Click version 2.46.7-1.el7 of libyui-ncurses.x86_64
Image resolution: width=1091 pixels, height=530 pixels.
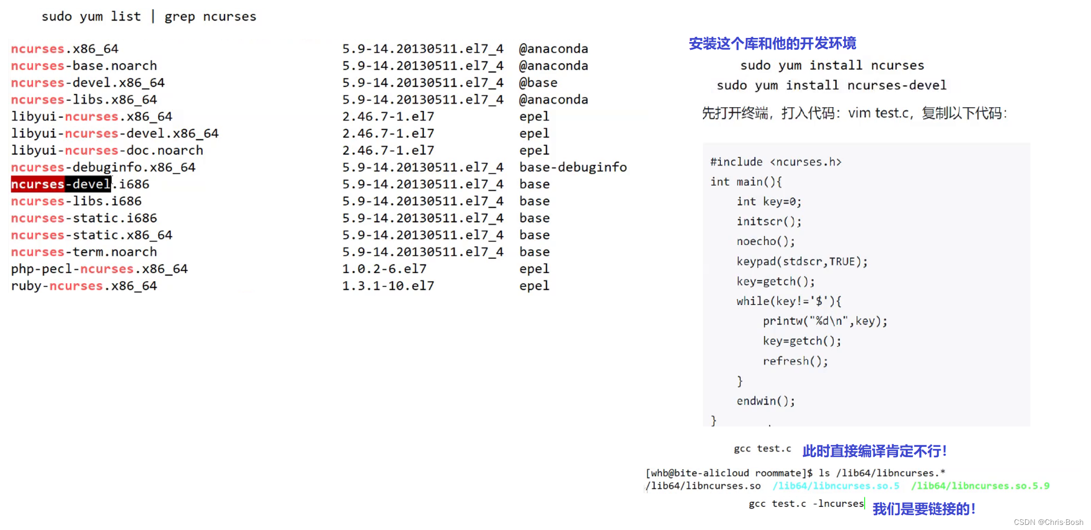[x=388, y=116]
